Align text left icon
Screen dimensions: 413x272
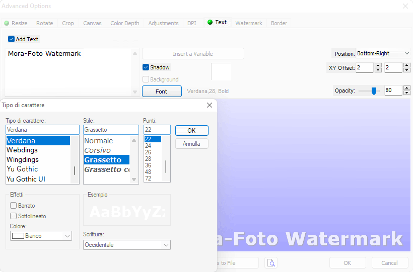(x=116, y=43)
